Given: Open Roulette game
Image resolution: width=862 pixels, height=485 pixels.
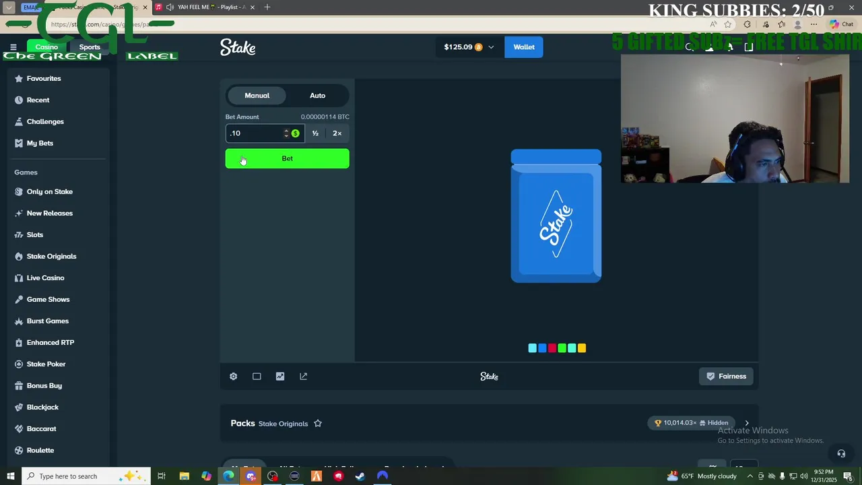Looking at the screenshot, I should tap(40, 450).
